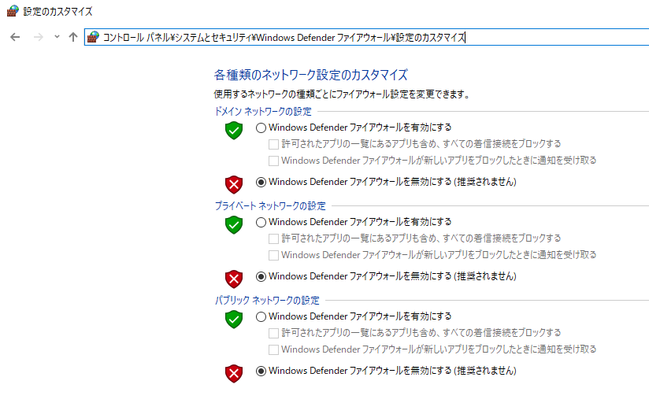Click green shield icon in public section
This screenshot has width=649, height=403.
click(234, 320)
